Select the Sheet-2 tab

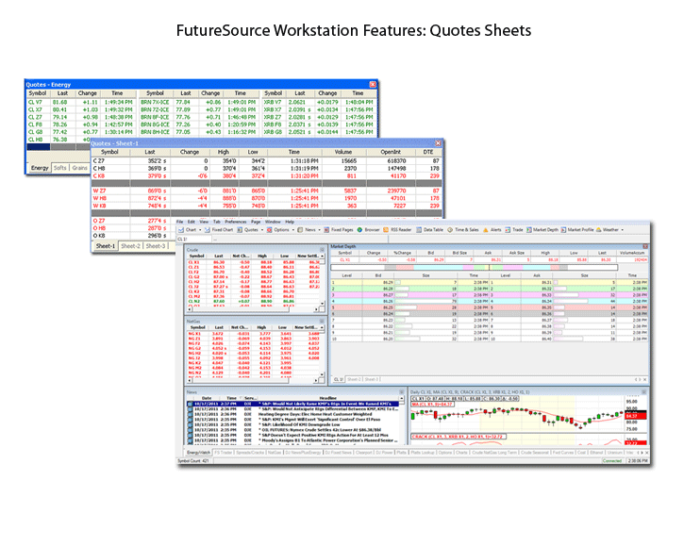click(130, 246)
